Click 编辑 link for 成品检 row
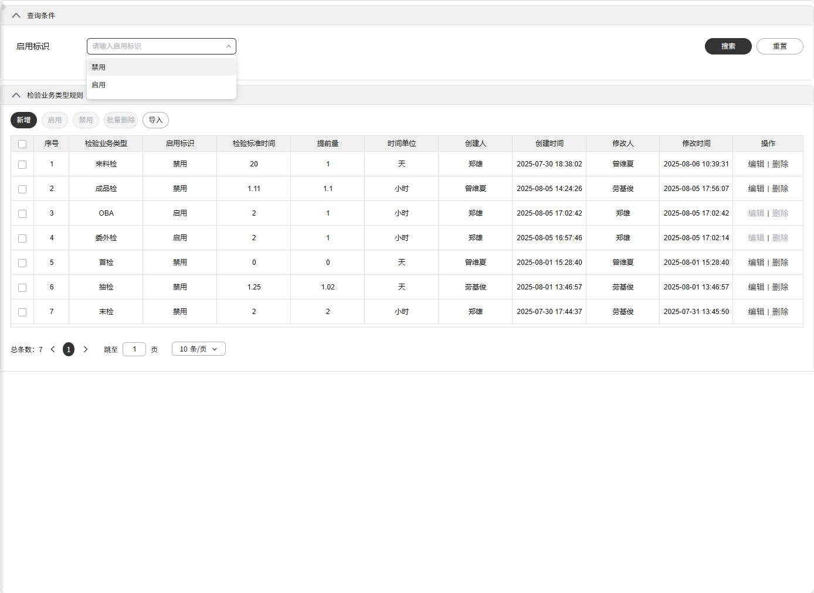 click(756, 189)
